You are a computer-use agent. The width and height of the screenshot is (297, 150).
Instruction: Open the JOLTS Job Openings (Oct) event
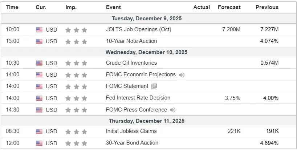(x=138, y=29)
